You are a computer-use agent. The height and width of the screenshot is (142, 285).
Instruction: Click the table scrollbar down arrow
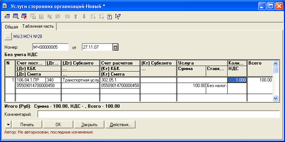(x=275, y=98)
